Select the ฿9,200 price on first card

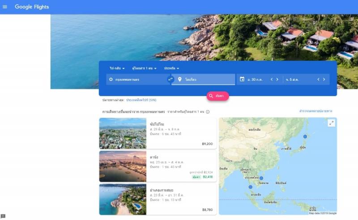click(x=207, y=144)
